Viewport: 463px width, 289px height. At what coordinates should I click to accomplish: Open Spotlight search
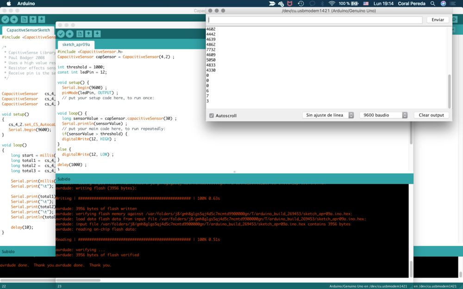(x=432, y=4)
